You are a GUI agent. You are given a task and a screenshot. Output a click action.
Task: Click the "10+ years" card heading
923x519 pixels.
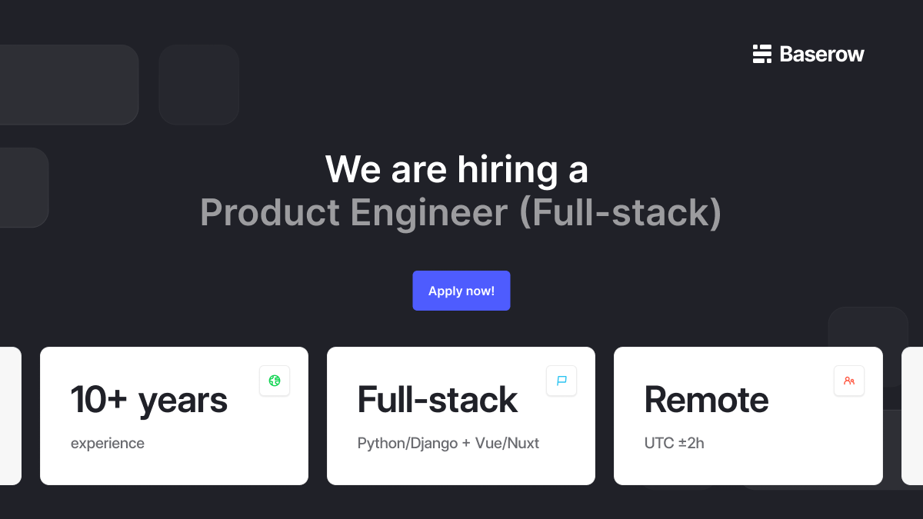coord(149,401)
